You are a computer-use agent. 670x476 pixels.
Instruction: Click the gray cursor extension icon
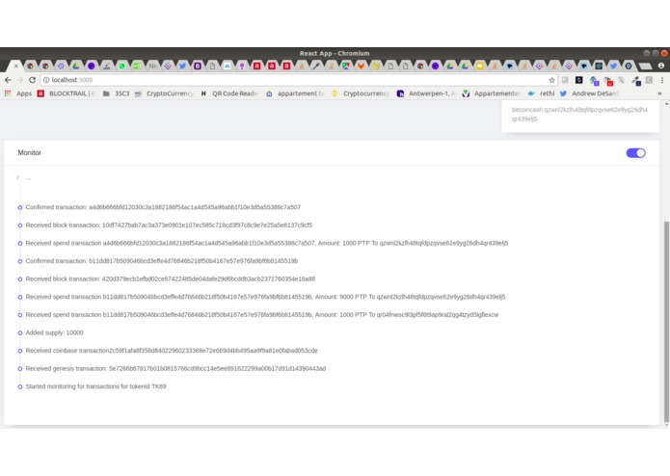(x=621, y=80)
